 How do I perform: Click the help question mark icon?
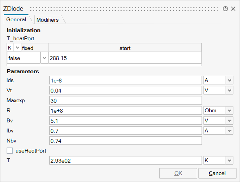[225, 9]
